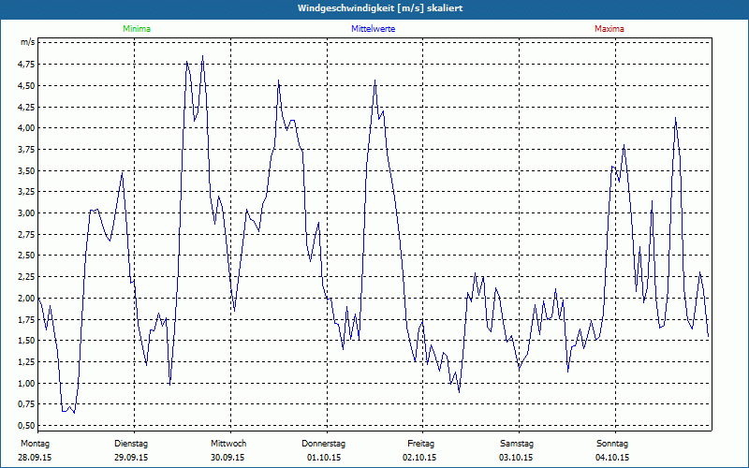Click the 2,50 y-axis value
This screenshot has height=468, width=749.
point(27,256)
